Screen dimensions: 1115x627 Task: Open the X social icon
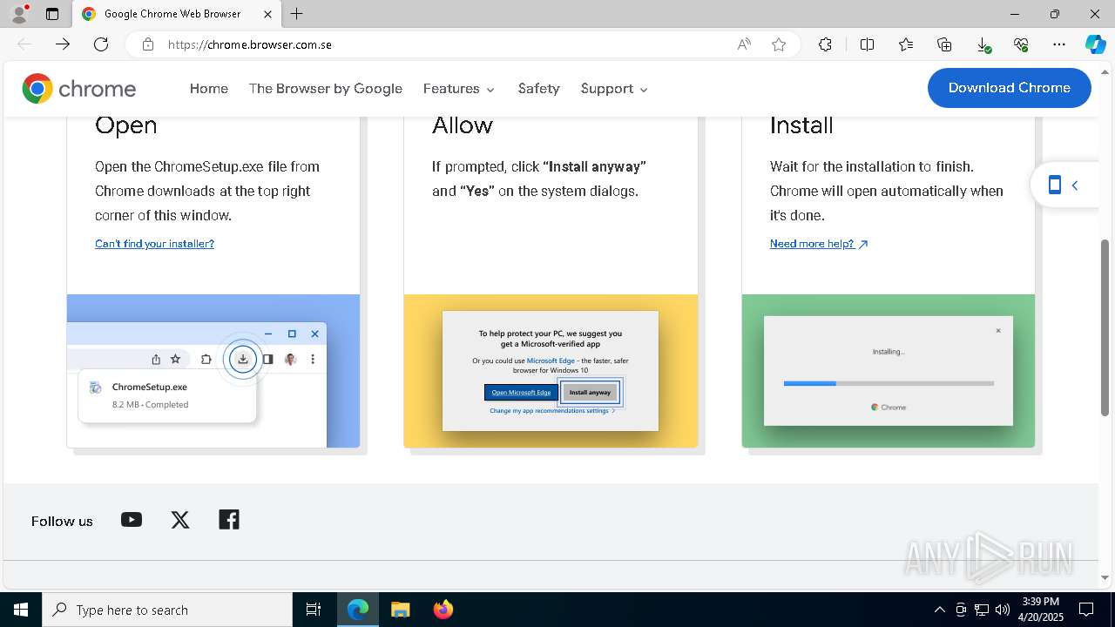click(x=180, y=520)
